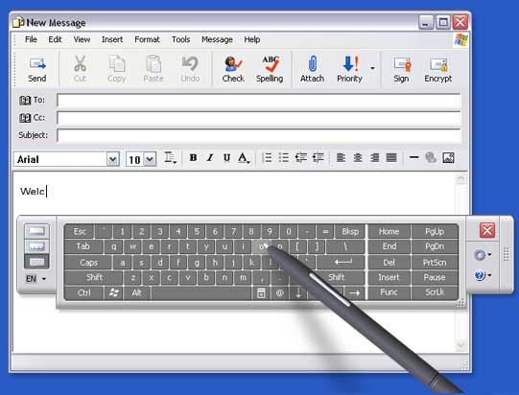Tap the Func key

pyautogui.click(x=389, y=292)
